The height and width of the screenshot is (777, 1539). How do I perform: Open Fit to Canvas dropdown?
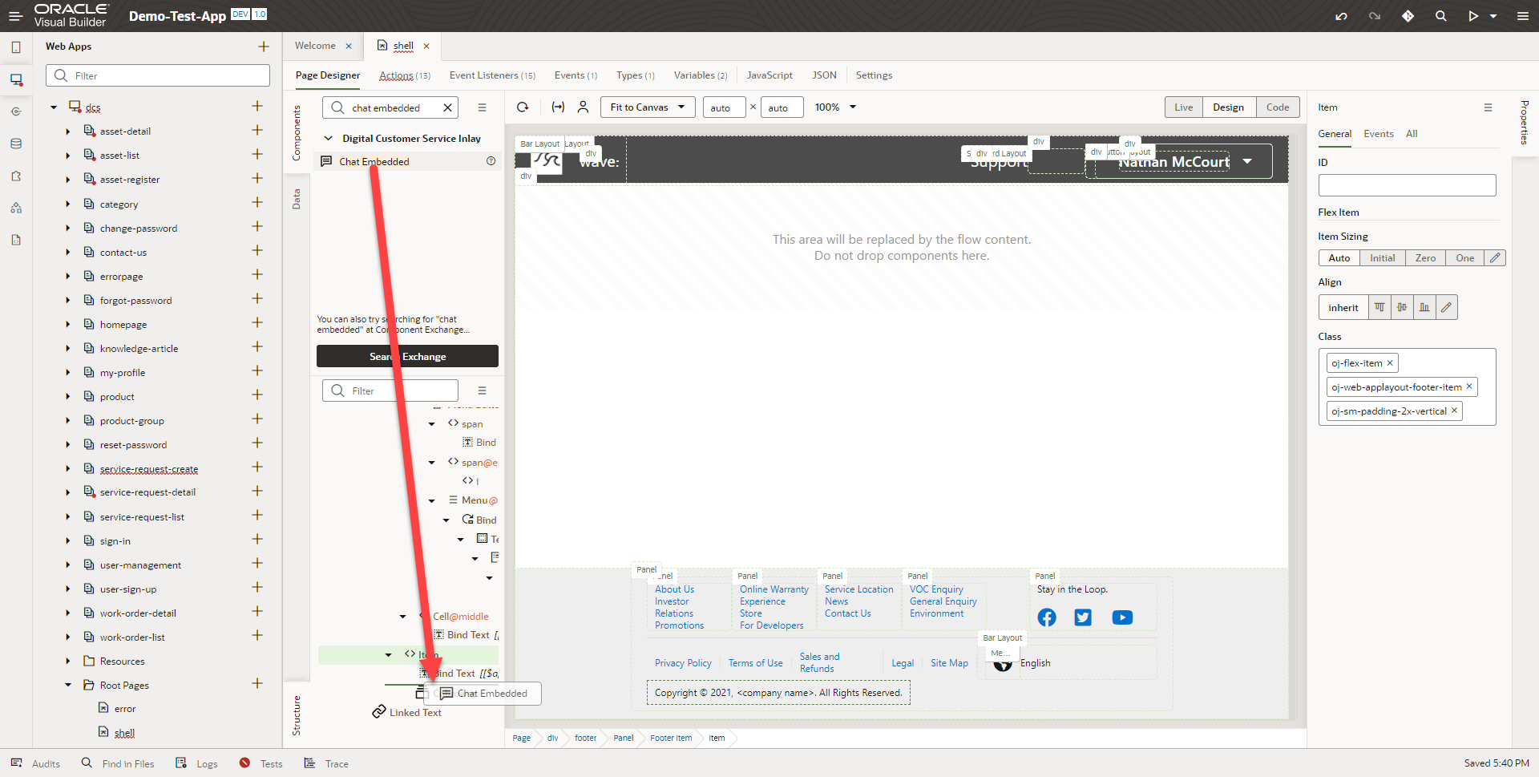tap(648, 107)
